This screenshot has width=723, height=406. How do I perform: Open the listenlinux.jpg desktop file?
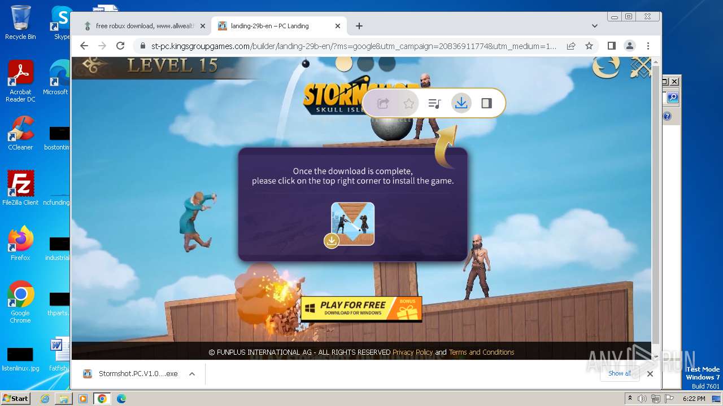click(20, 359)
